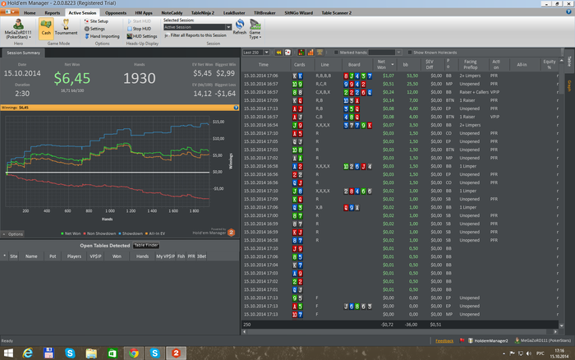Open the File Explorer folder in taskbar

coord(91,353)
